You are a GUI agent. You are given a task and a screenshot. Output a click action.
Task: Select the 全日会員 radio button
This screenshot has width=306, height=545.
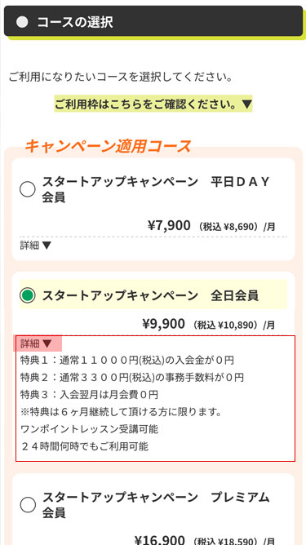[28, 295]
